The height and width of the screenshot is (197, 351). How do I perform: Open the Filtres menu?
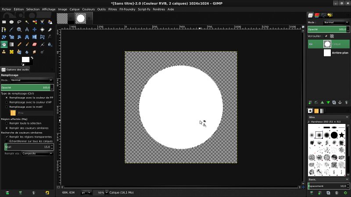click(112, 9)
